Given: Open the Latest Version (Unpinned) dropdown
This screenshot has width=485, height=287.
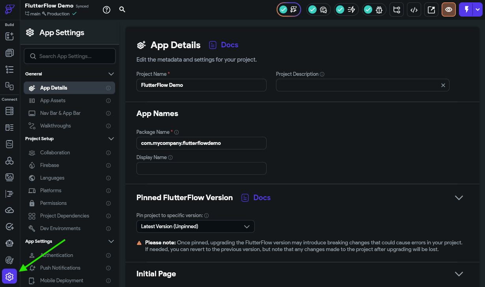Looking at the screenshot, I should [196, 227].
